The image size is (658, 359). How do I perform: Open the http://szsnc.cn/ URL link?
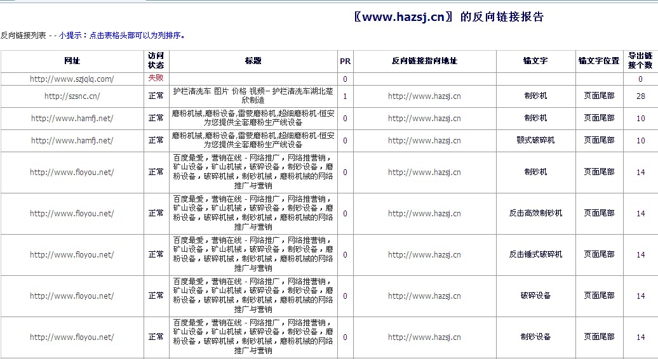point(72,96)
